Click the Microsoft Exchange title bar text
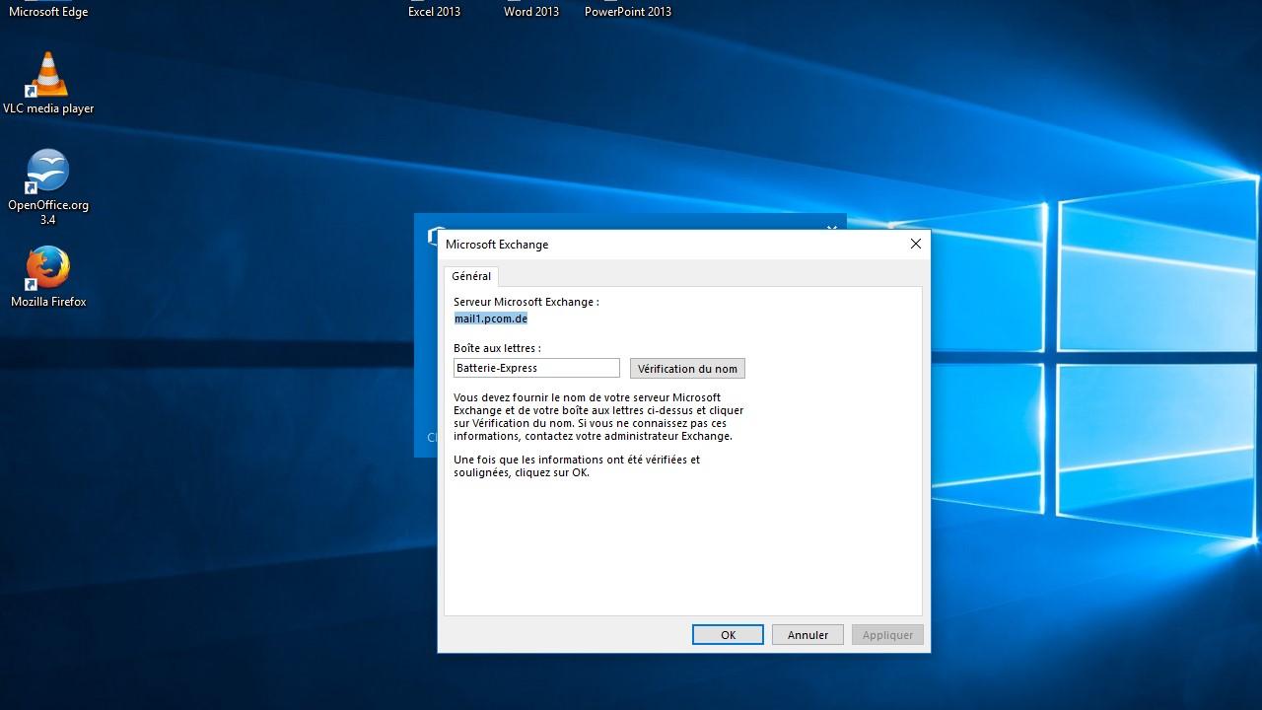Viewport: 1262px width, 710px height. 497,245
